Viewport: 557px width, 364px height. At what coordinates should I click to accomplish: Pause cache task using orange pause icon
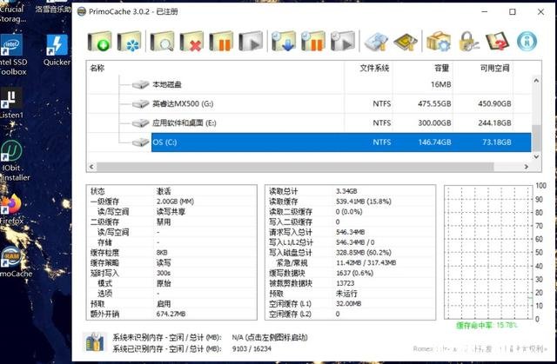tap(221, 41)
